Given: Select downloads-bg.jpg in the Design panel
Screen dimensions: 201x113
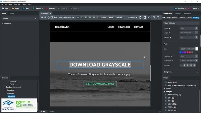Looking at the screenshot, I should pyautogui.click(x=174, y=95).
